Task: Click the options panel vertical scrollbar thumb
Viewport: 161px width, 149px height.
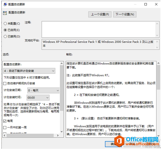Action: (x=62, y=88)
